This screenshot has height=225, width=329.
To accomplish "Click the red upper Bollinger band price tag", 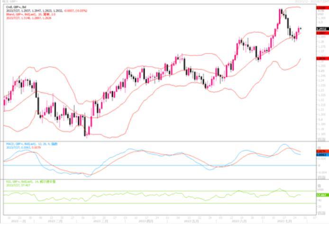I will pyautogui.click(x=320, y=8).
